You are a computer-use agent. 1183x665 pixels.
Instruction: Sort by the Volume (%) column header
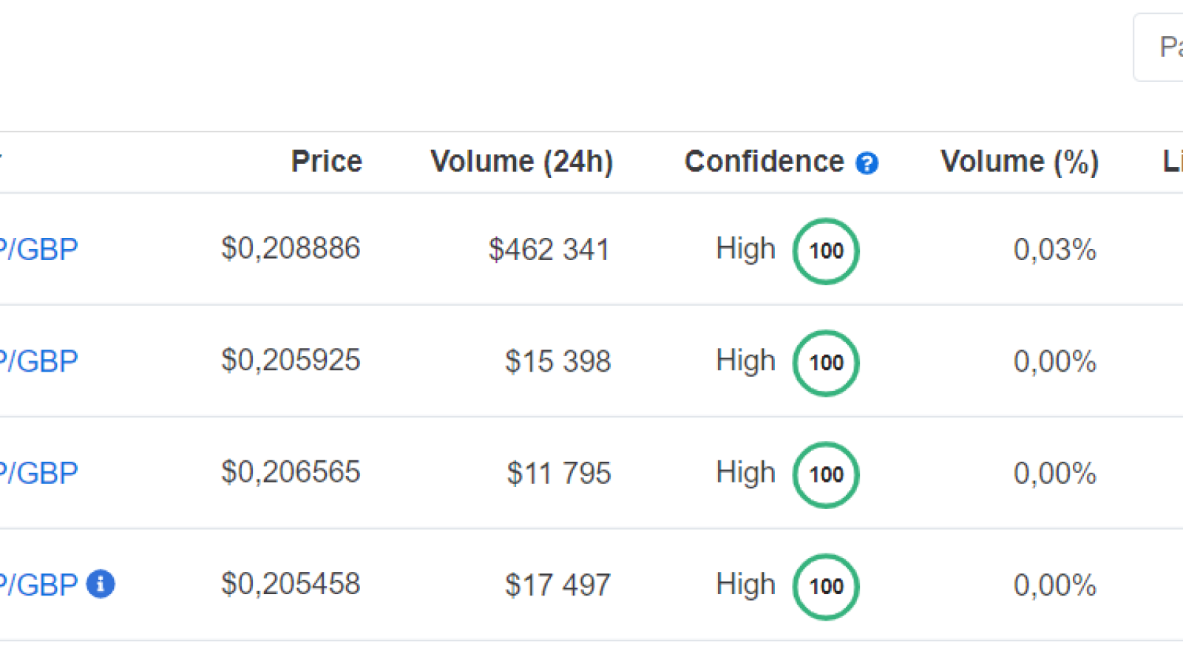(x=1020, y=162)
